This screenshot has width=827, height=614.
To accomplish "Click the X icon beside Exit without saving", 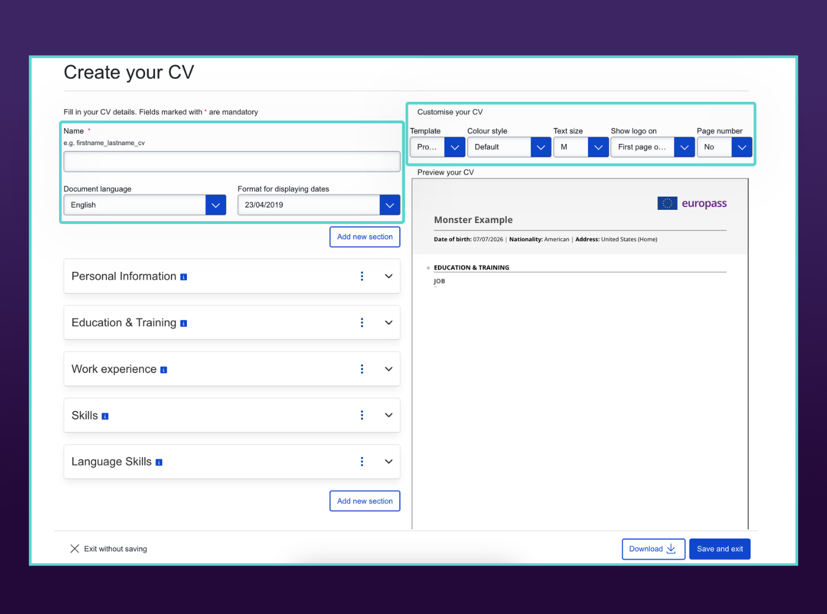I will (x=74, y=549).
